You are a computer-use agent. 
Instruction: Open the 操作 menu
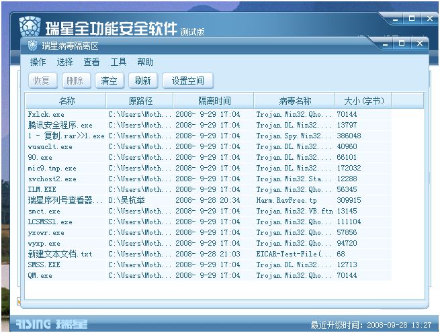pyautogui.click(x=38, y=62)
